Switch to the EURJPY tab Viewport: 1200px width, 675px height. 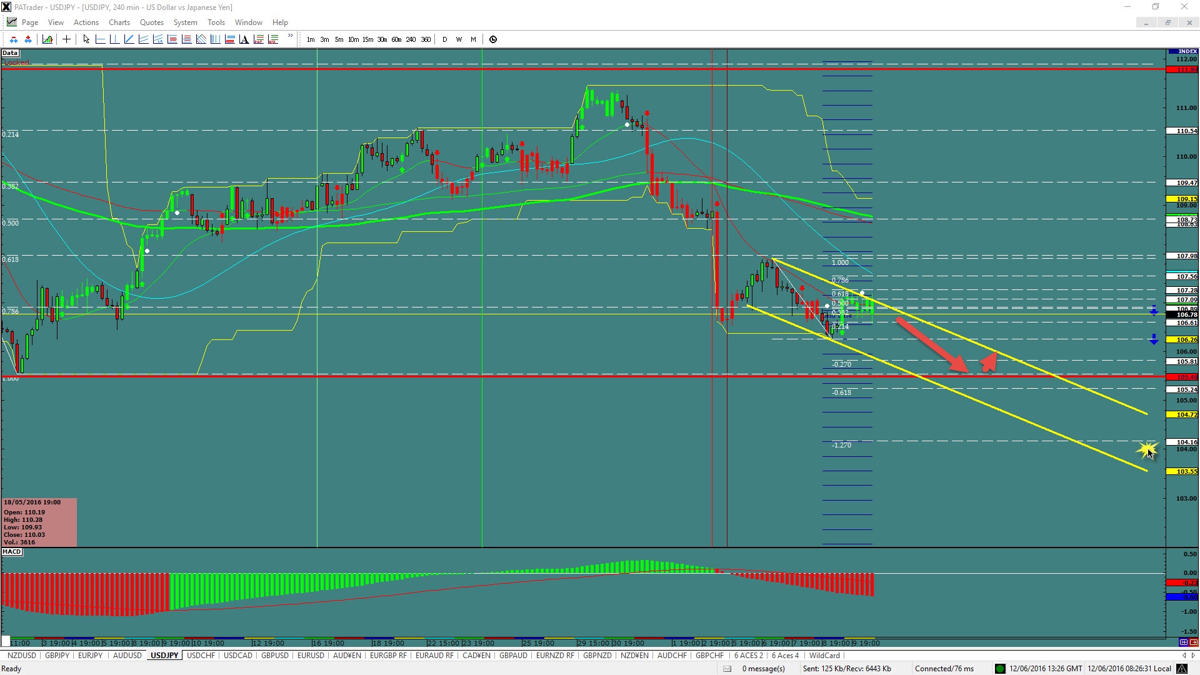91,656
